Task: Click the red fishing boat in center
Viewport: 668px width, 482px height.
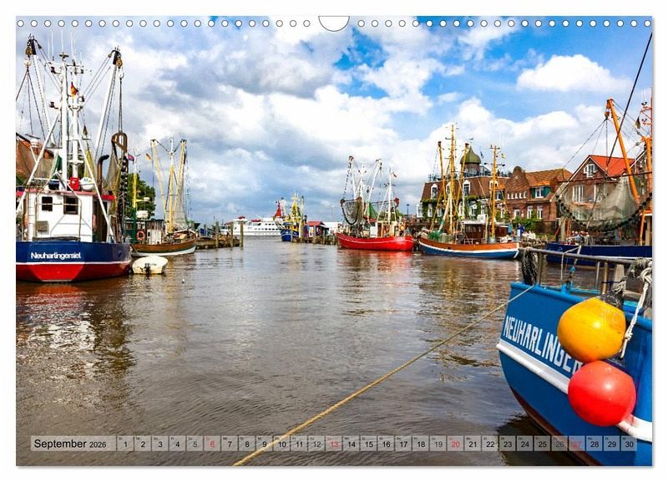Action: tap(375, 242)
